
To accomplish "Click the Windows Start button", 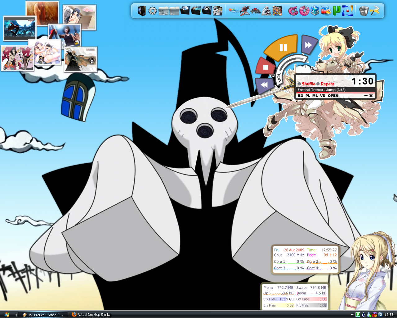I will [7, 315].
